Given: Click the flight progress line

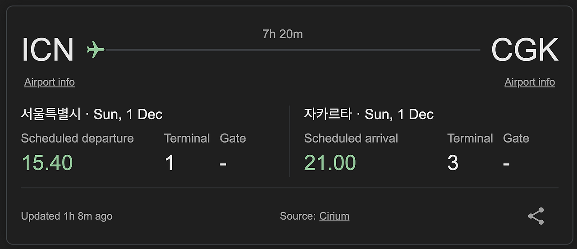Looking at the screenshot, I should [x=293, y=50].
